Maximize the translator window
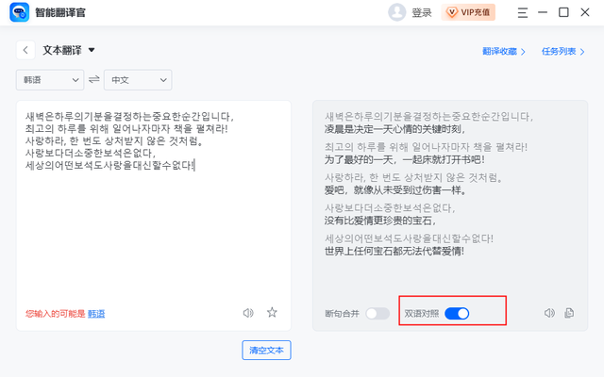 pos(563,12)
